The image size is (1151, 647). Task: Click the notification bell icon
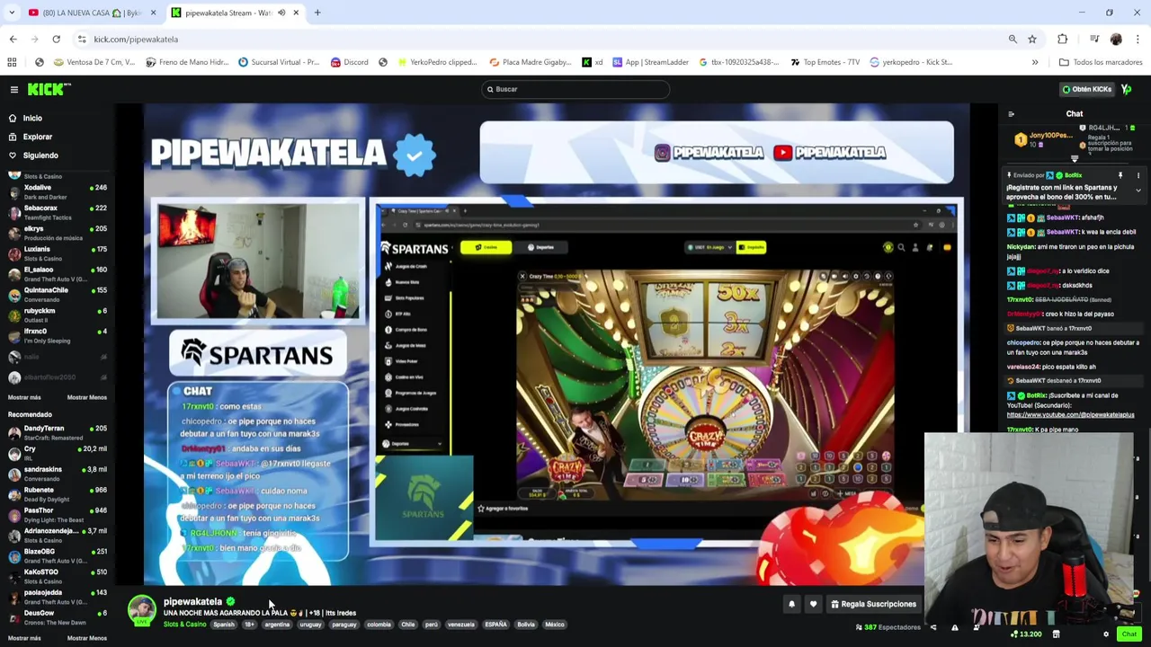(791, 604)
